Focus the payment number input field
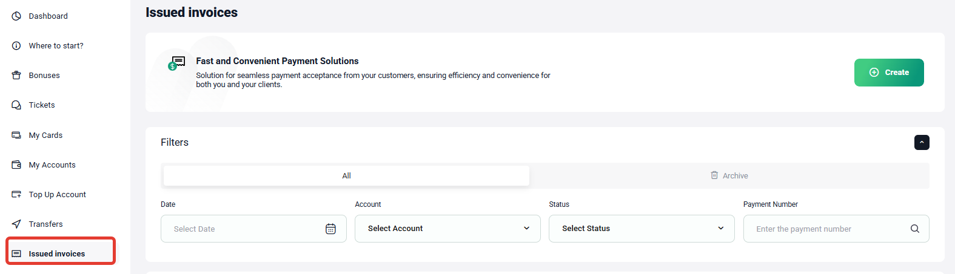Image resolution: width=955 pixels, height=274 pixels. click(x=828, y=229)
